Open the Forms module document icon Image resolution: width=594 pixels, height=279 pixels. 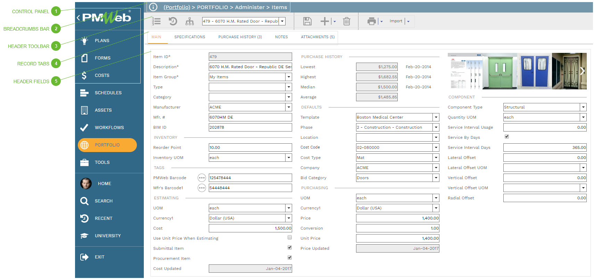84,58
